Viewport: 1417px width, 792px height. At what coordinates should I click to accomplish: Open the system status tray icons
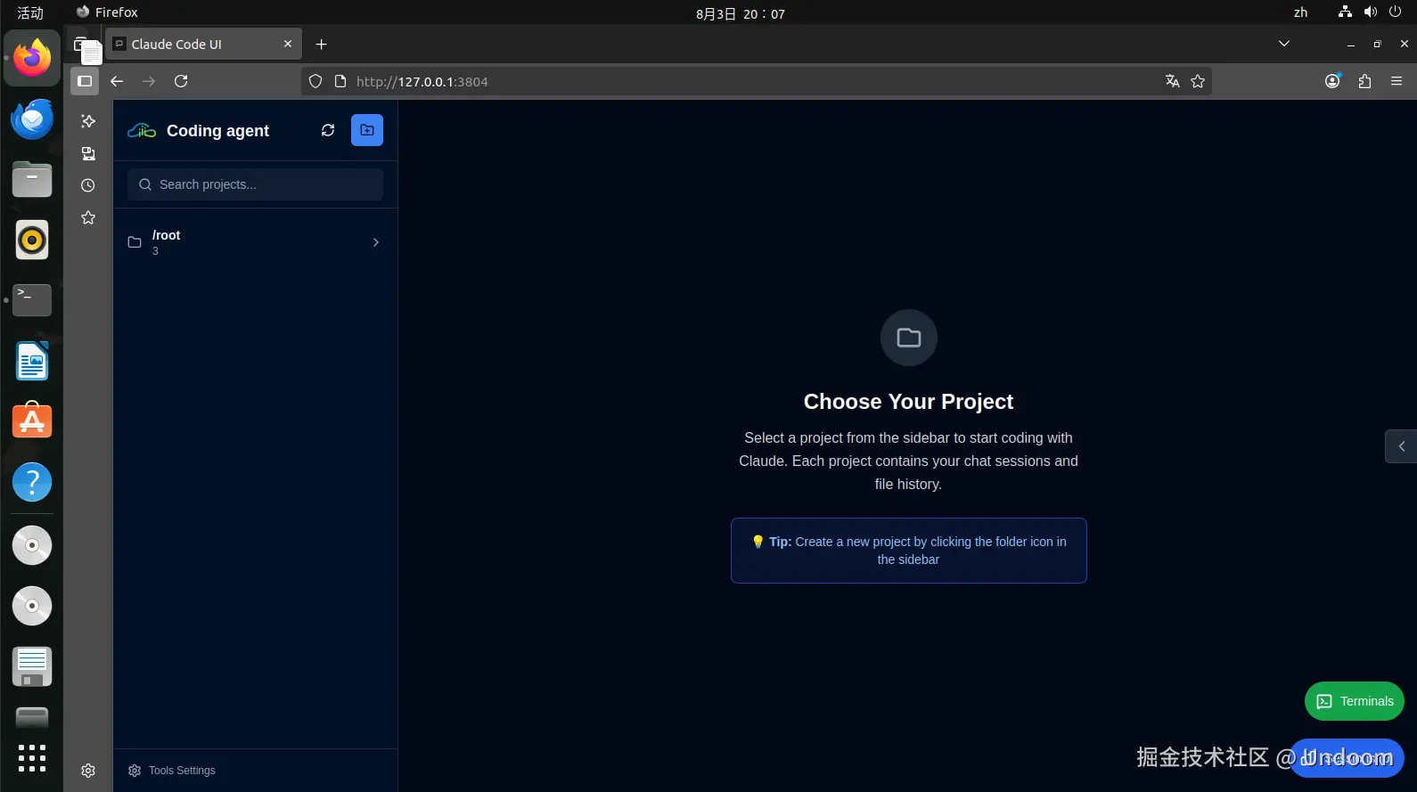pyautogui.click(x=1371, y=12)
